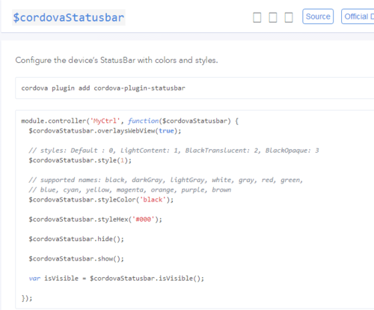Click the "// supported names: black, darkGray" comment
Image resolution: width=374 pixels, height=310 pixels.
point(166,180)
